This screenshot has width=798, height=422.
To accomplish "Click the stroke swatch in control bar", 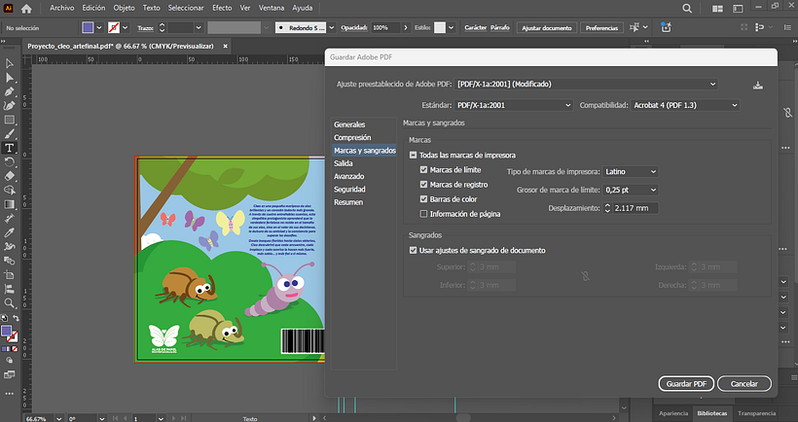I will (114, 27).
